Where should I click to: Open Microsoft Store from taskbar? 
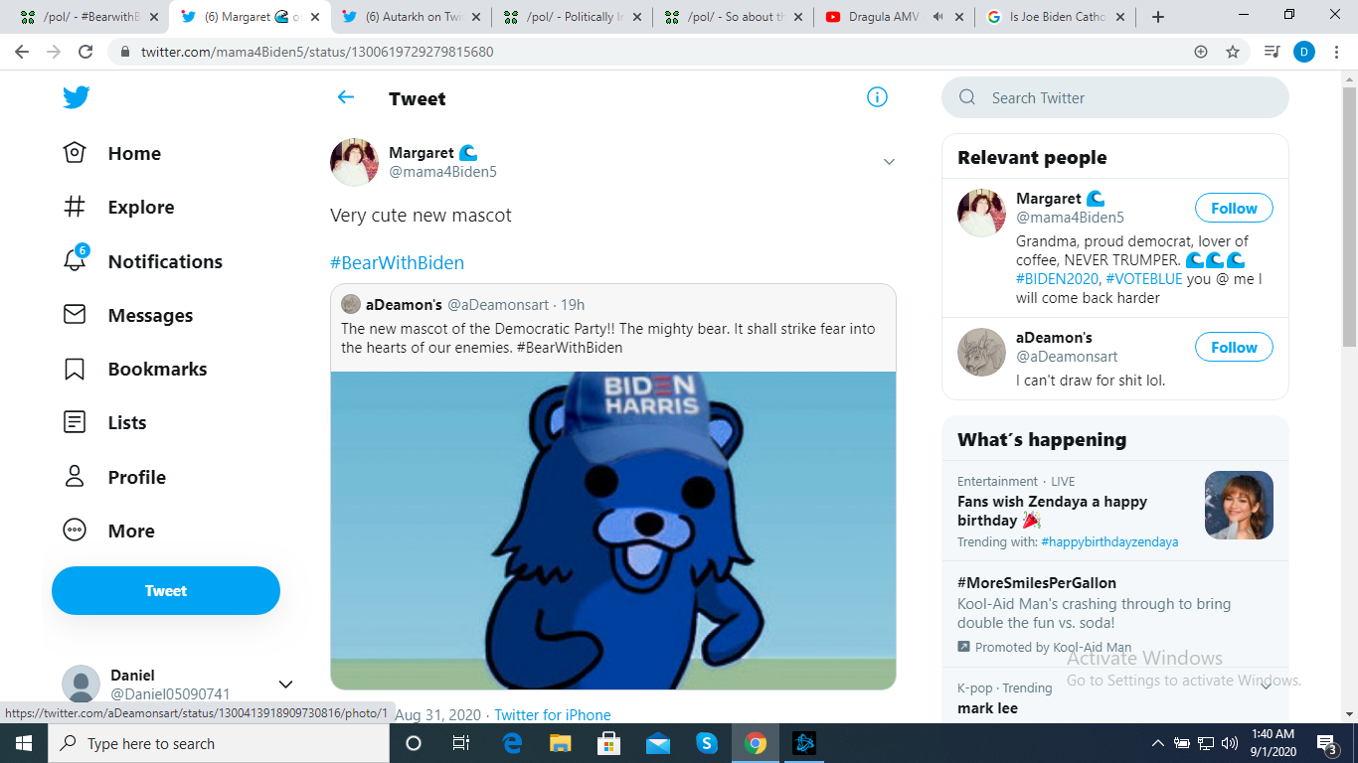[608, 743]
